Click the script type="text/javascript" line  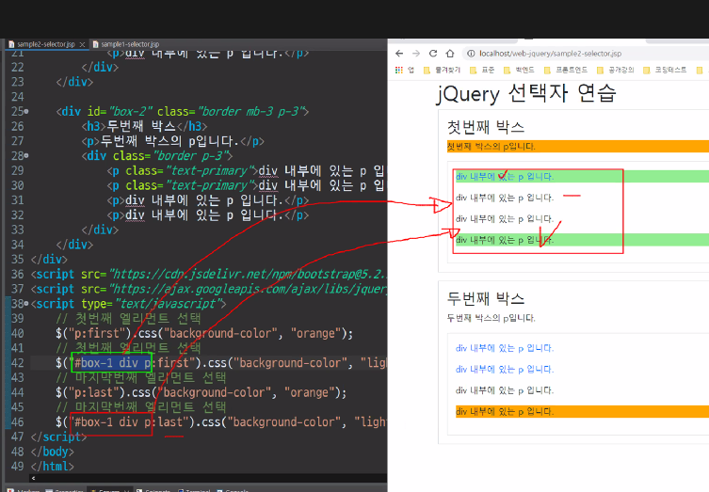pos(128,304)
